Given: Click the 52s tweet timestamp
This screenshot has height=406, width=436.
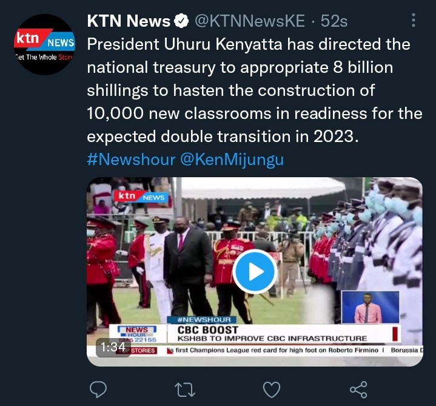Looking at the screenshot, I should click(334, 21).
